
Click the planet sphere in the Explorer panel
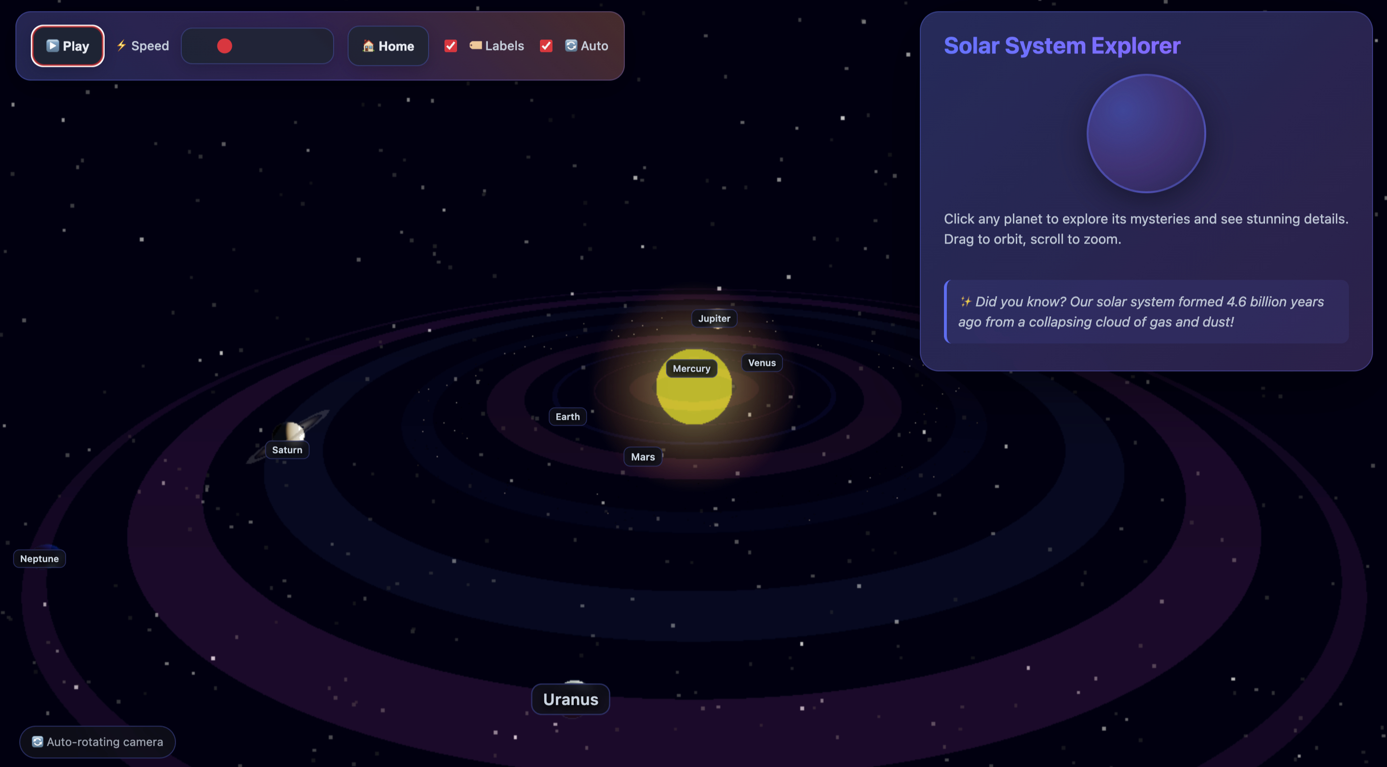(x=1146, y=133)
